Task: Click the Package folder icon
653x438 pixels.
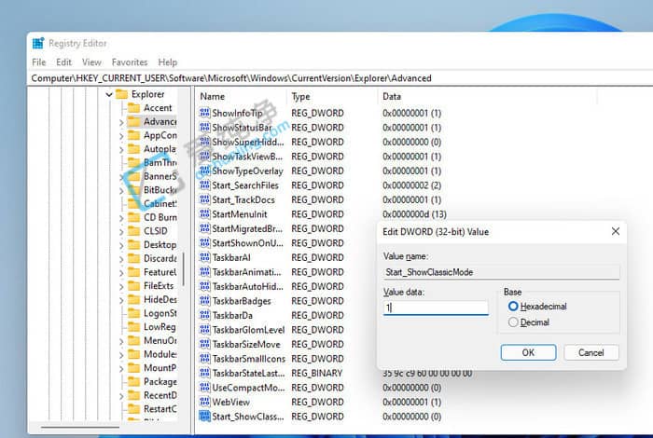Action: pos(133,381)
